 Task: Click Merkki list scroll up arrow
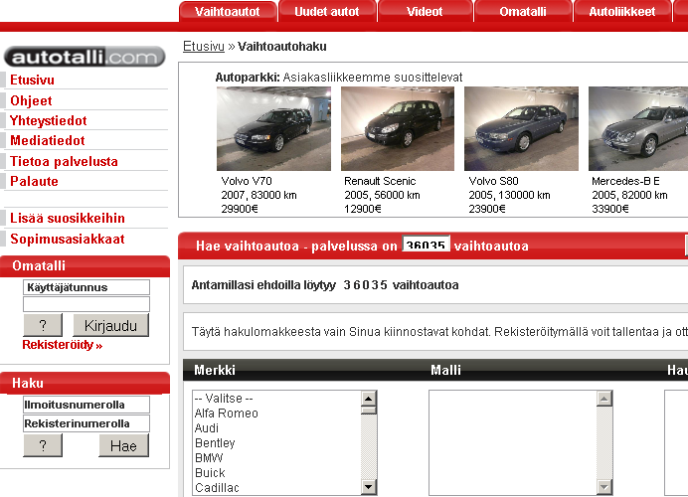tap(369, 399)
